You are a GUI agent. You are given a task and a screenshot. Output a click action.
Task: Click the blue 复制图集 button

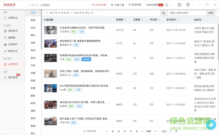click(x=86, y=59)
